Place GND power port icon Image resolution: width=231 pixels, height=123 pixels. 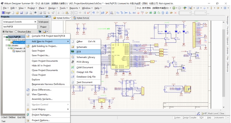coord(138,13)
